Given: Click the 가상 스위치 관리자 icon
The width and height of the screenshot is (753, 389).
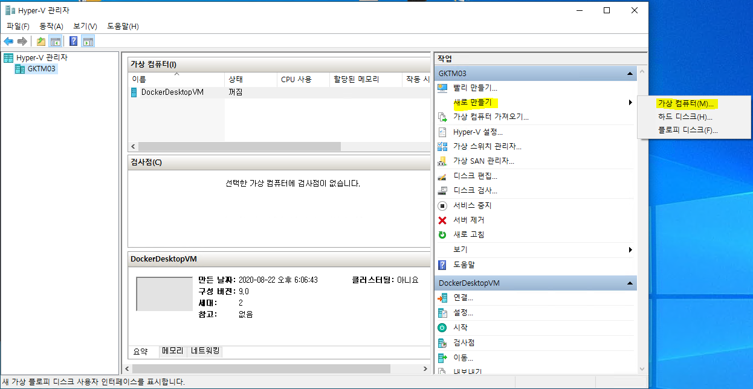Looking at the screenshot, I should [442, 146].
